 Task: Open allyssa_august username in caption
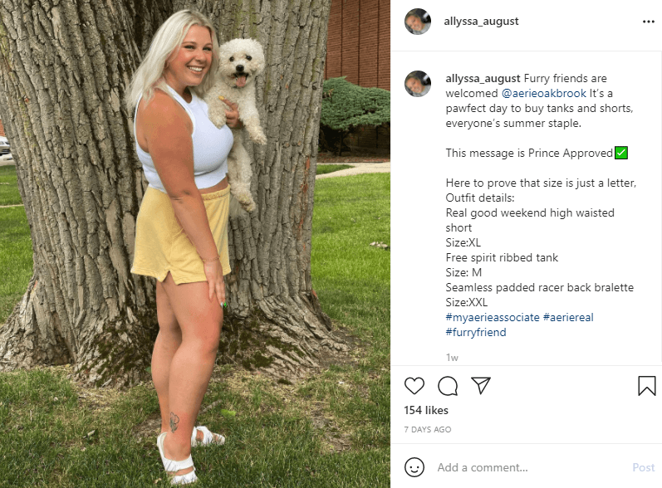coord(483,79)
